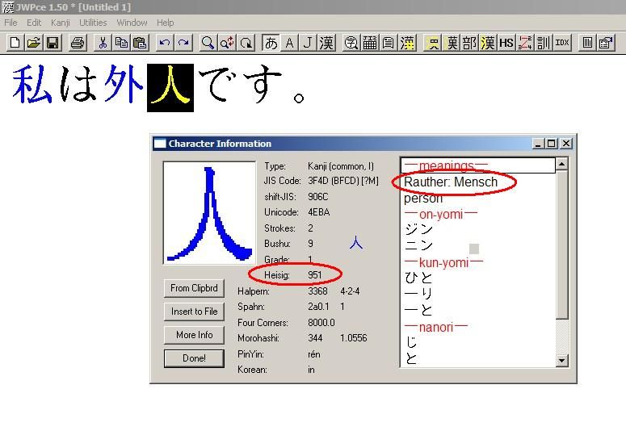
Task: Open search with the magnifier icon
Action: coord(208,42)
